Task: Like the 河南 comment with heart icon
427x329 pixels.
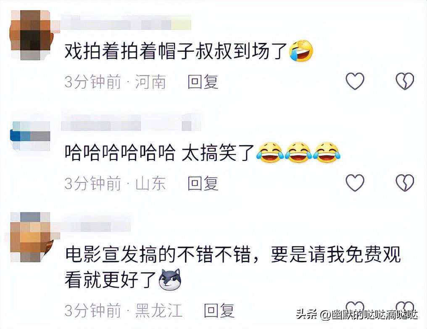Action: [355, 81]
